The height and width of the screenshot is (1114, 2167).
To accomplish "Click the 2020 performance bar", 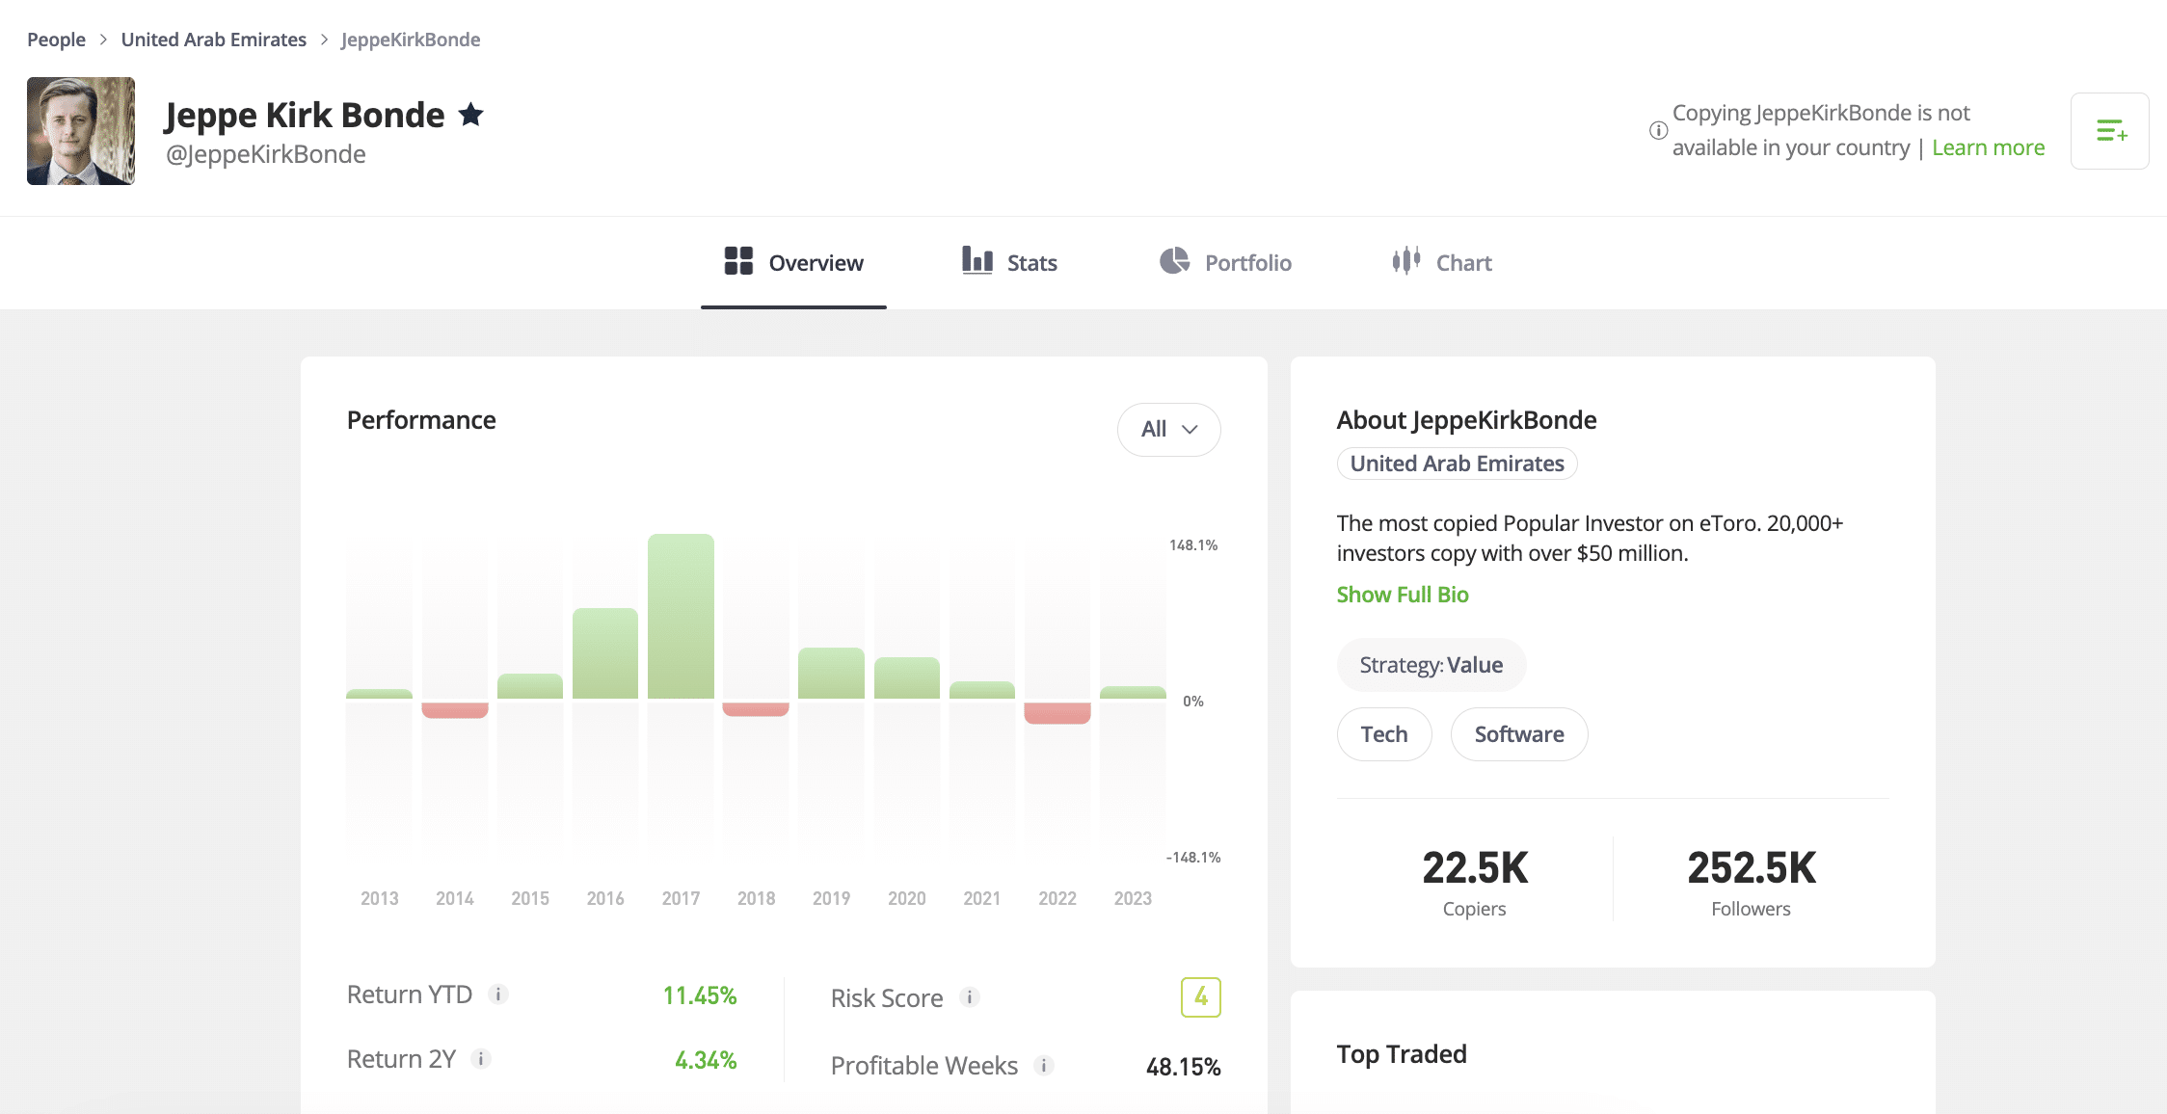I will [x=906, y=678].
